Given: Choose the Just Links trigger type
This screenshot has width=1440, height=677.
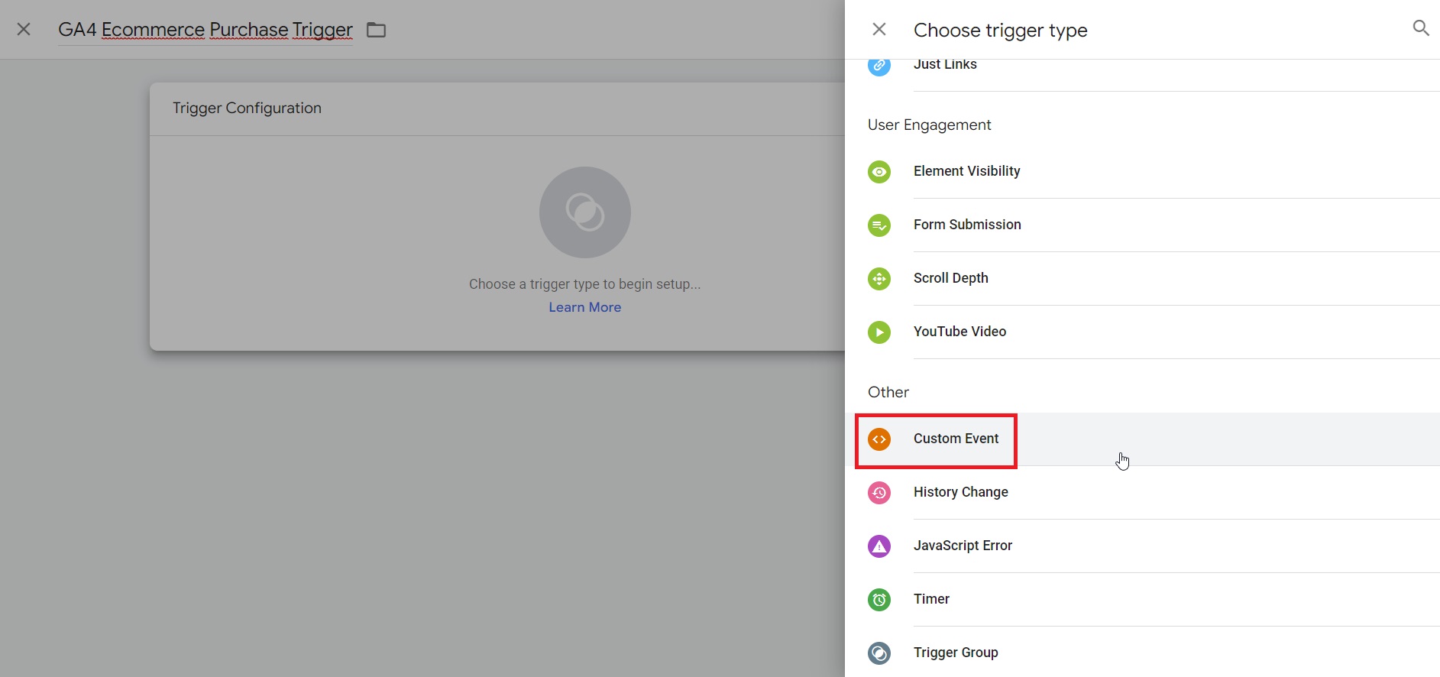Looking at the screenshot, I should point(945,64).
